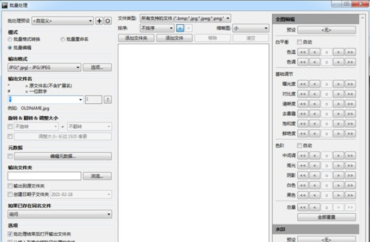Open 输出格式 JPG dropdown

pyautogui.click(x=44, y=68)
